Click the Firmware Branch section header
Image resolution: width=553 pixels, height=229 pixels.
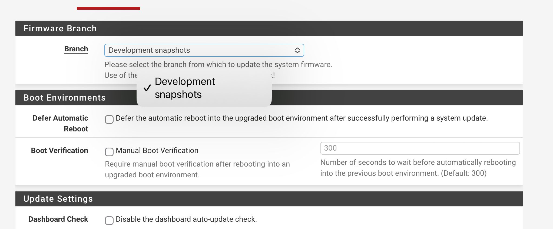[x=60, y=28]
